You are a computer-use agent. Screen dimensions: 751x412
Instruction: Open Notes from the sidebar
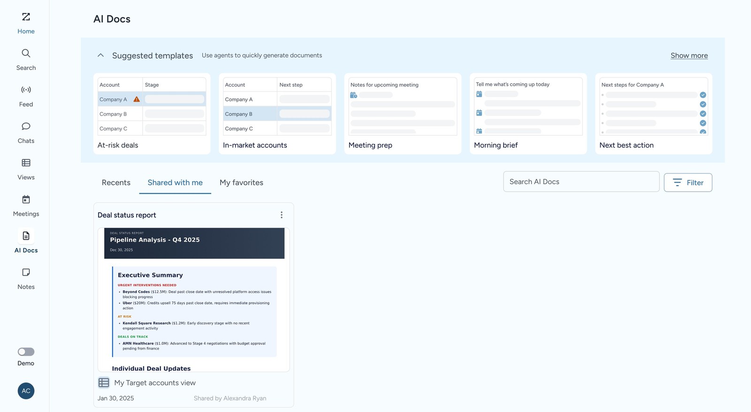(x=26, y=279)
